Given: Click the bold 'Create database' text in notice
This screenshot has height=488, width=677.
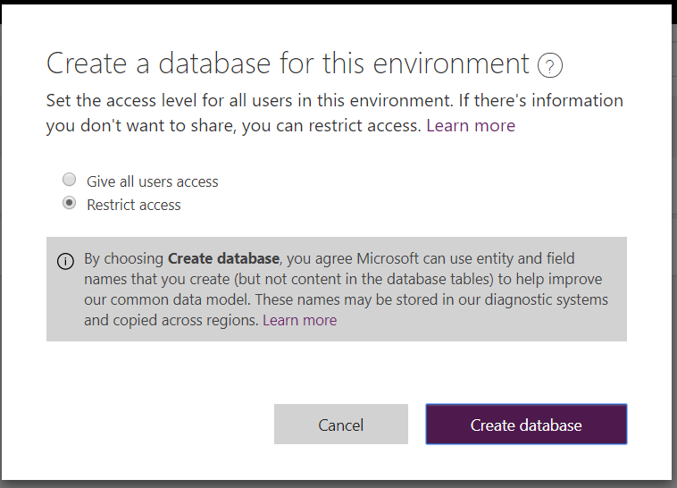Looking at the screenshot, I should pos(223,259).
